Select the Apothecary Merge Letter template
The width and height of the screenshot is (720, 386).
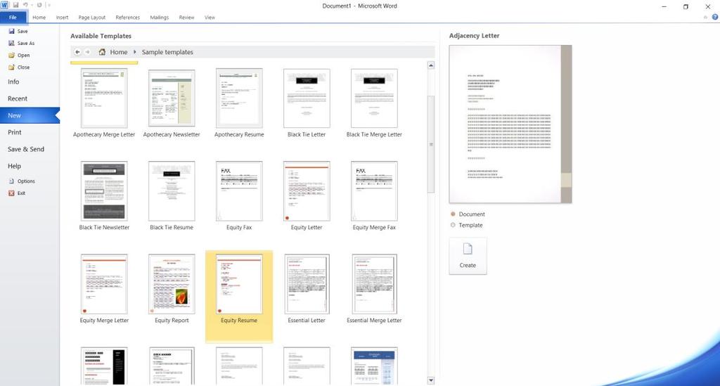[104, 103]
